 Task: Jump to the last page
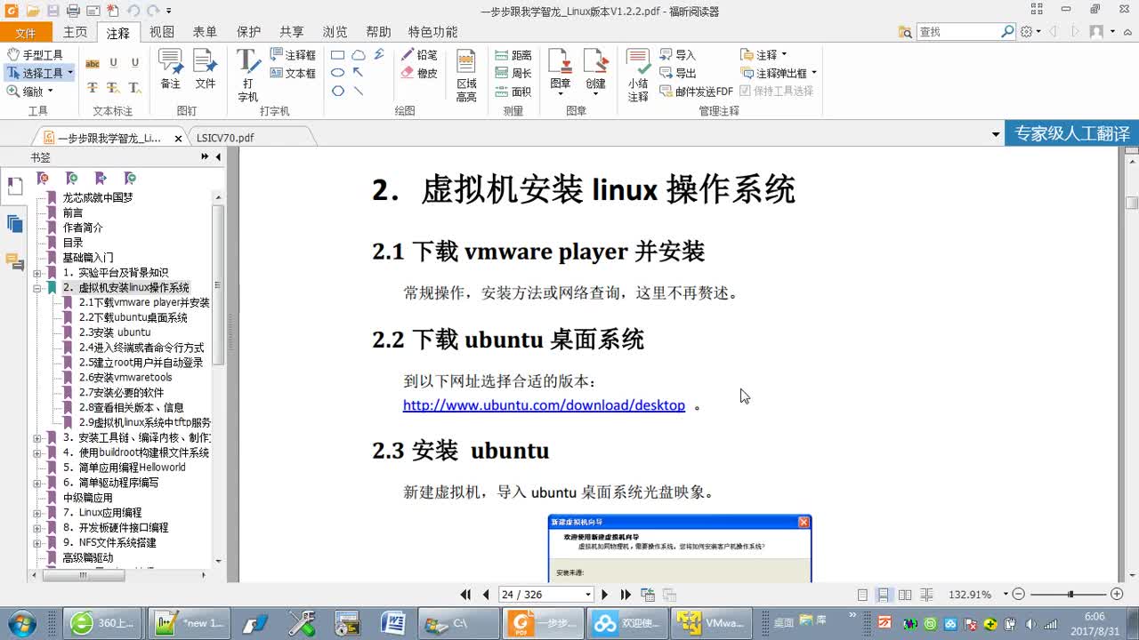click(626, 595)
